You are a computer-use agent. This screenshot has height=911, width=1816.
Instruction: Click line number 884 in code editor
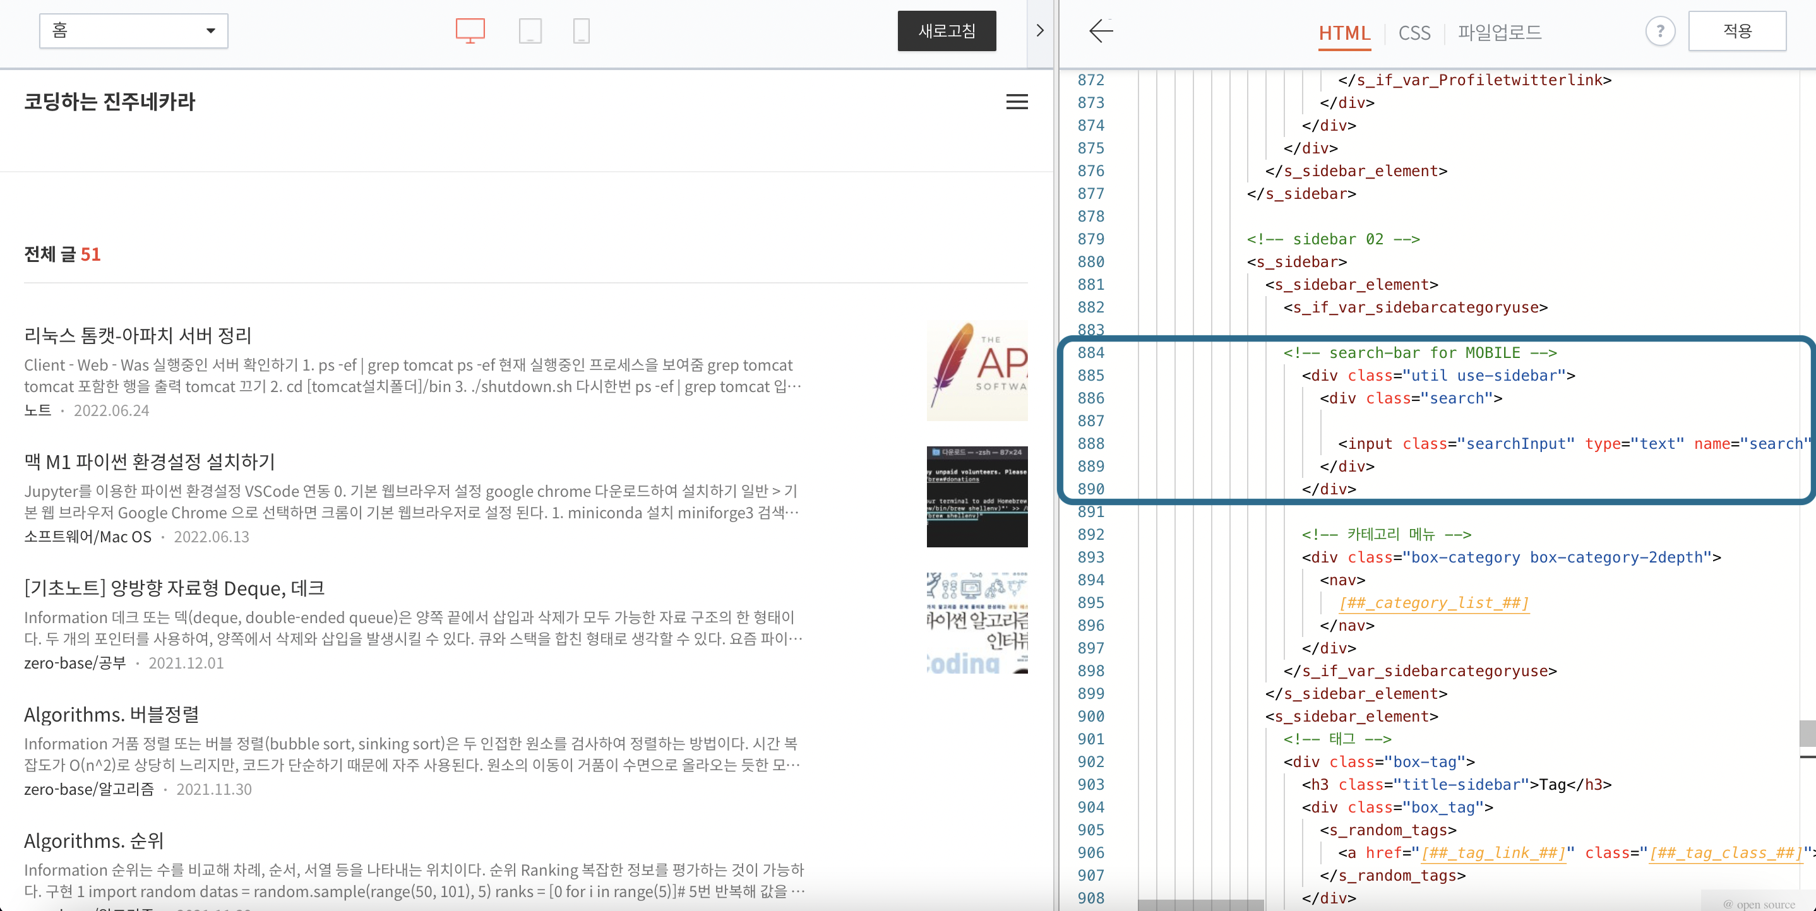1090,352
